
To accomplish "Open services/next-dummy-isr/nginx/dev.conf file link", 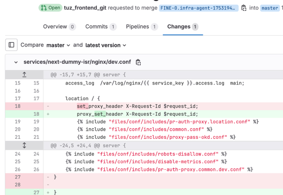I will [77, 62].
